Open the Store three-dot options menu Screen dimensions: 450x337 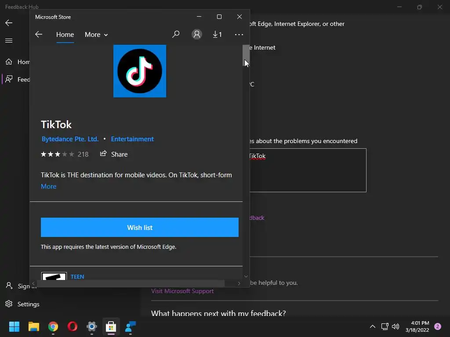[x=239, y=34]
